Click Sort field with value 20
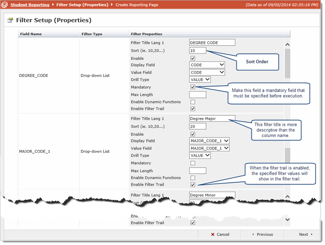Screen dimensions: 325x245 tap(198, 126)
